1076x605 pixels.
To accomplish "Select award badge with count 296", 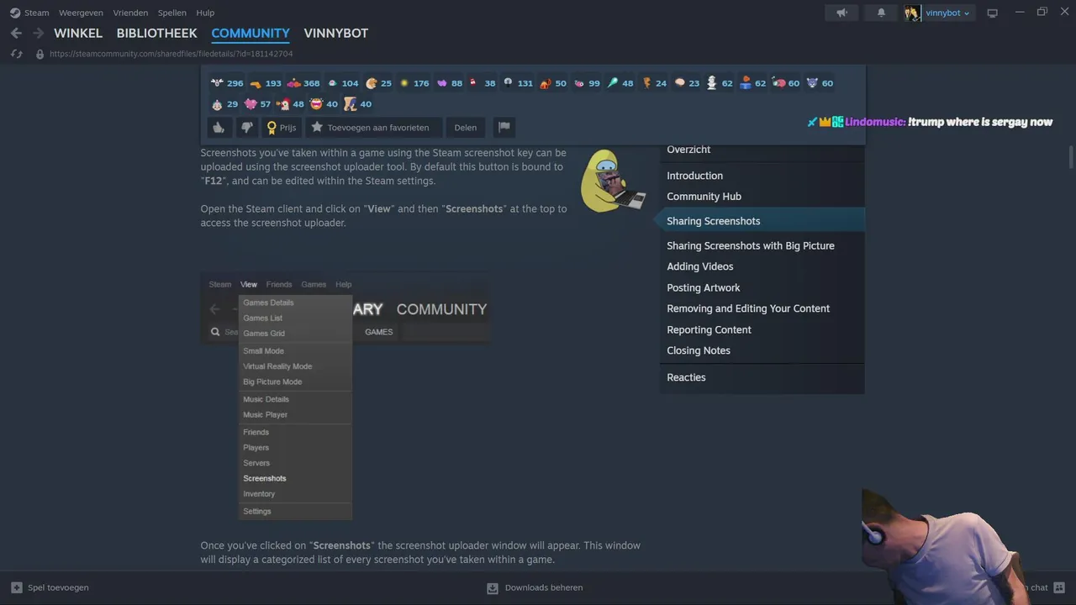I will click(227, 83).
